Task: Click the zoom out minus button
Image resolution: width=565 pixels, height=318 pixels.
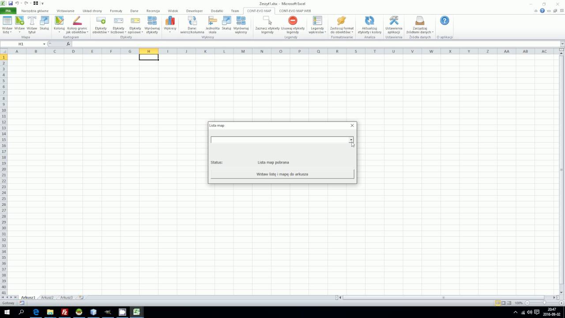Action: tap(526, 303)
